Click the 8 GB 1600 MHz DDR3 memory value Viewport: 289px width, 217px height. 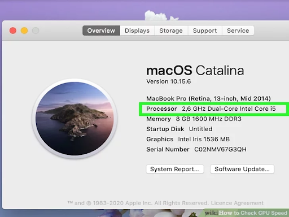208,119
